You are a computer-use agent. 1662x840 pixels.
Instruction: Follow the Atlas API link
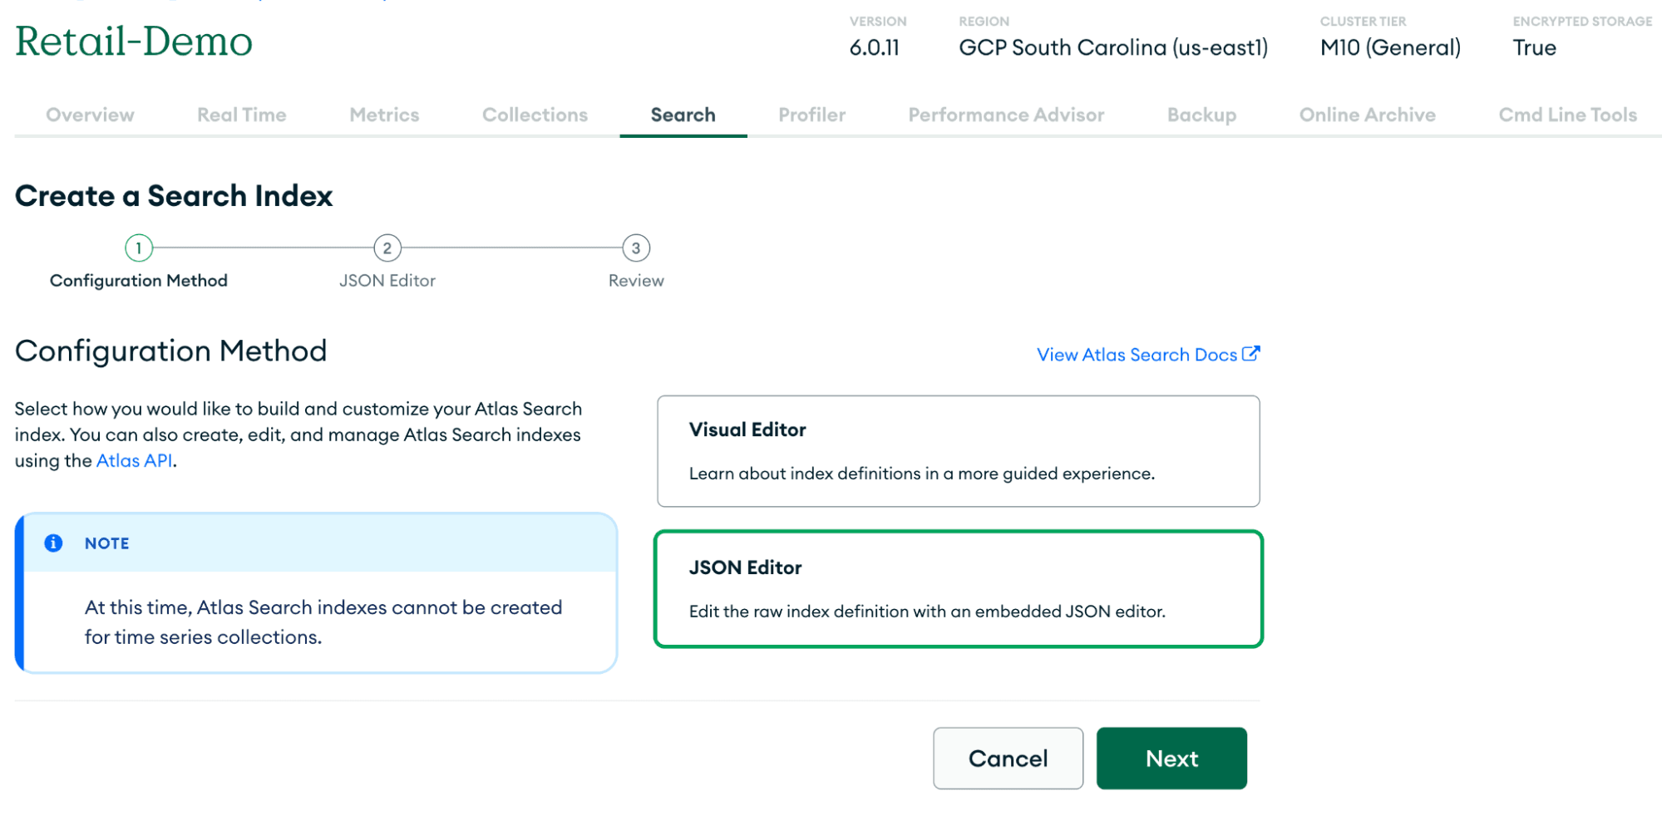tap(134, 459)
